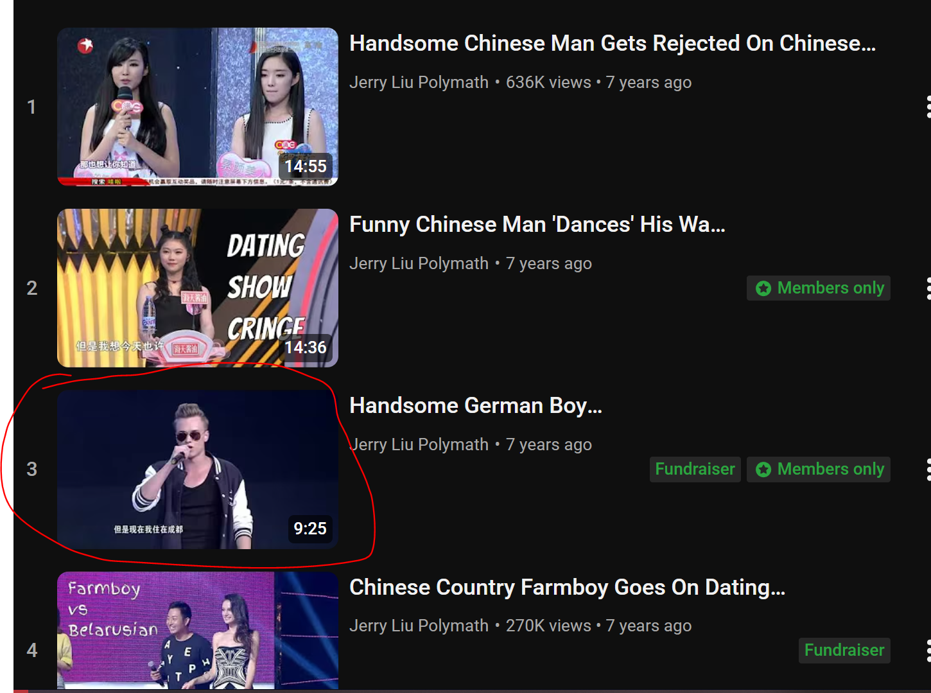Click the 14:36 duration badge
931x693 pixels.
306,347
